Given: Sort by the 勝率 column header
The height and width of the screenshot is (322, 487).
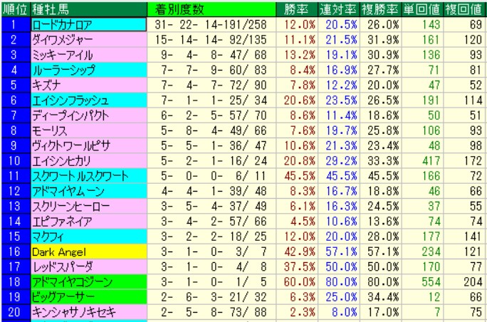Looking at the screenshot, I should click(x=297, y=9).
